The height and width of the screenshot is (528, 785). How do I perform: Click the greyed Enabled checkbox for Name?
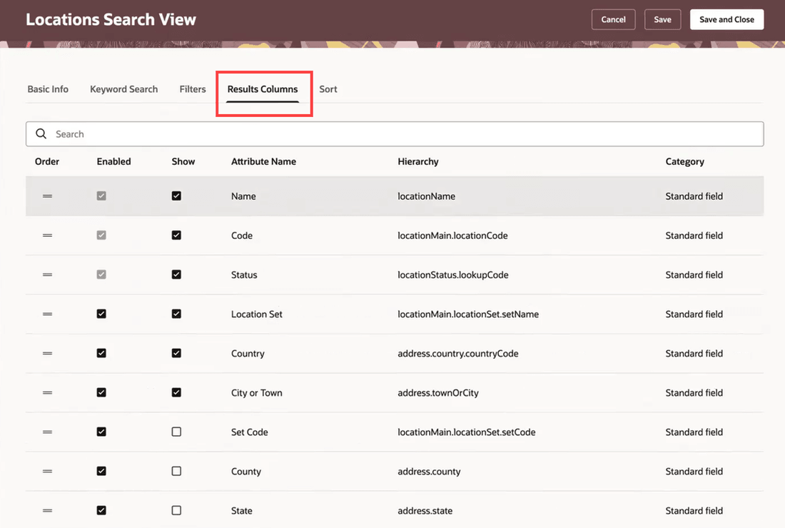click(101, 196)
